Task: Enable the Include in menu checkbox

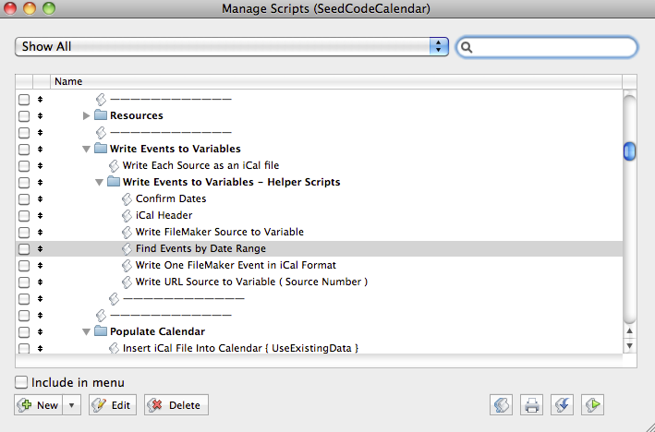Action: (x=21, y=382)
